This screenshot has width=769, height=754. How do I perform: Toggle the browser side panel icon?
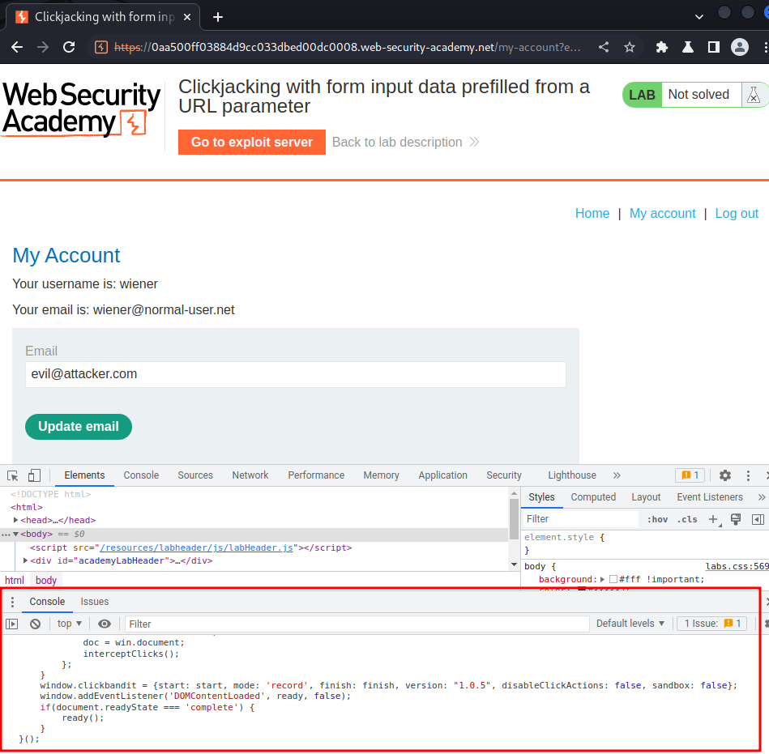[714, 47]
